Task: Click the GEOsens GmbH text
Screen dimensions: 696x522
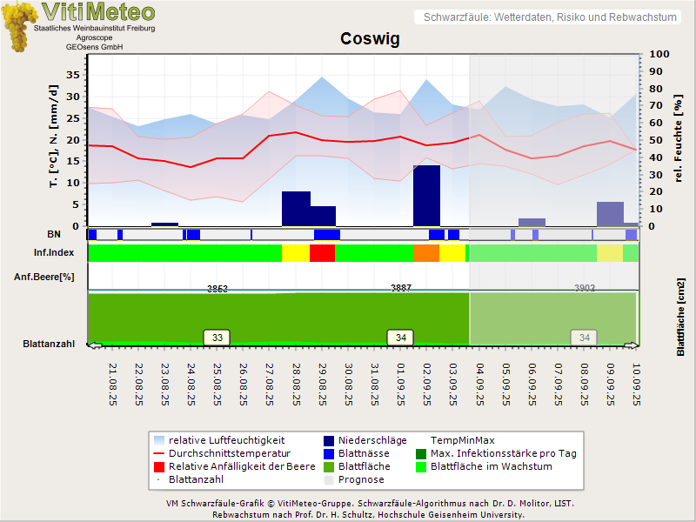Action: (94, 47)
